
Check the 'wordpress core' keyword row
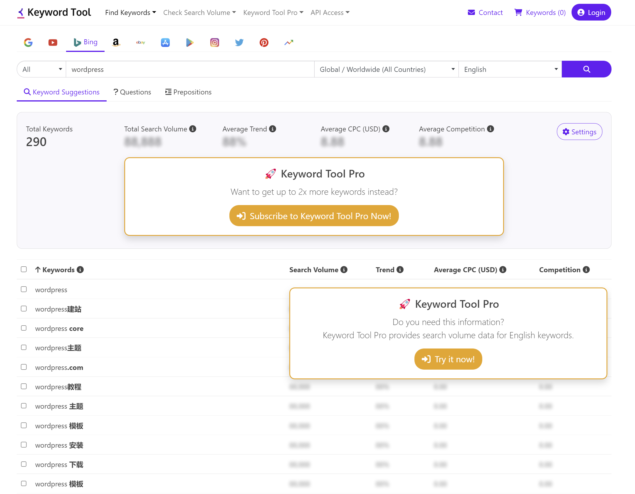[24, 328]
